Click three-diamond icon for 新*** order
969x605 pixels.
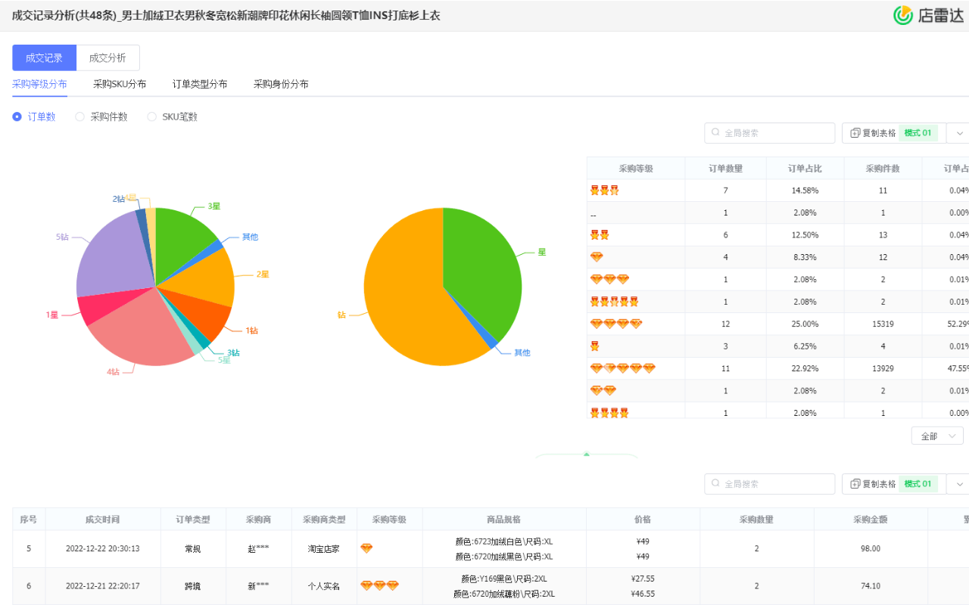click(x=379, y=585)
